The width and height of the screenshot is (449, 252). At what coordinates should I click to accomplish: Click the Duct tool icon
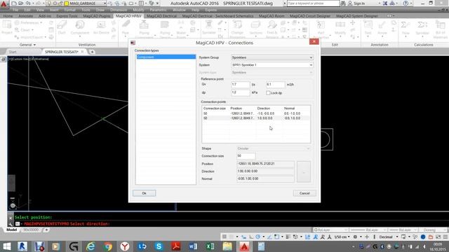click(62, 28)
